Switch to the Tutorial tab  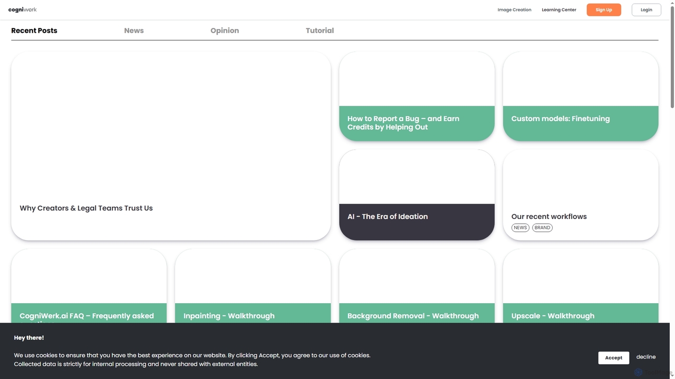tap(320, 31)
